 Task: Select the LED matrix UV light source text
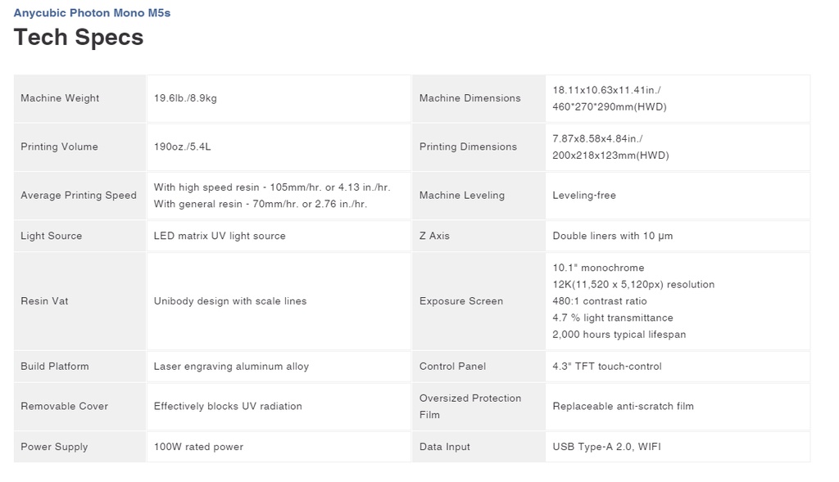tap(220, 236)
